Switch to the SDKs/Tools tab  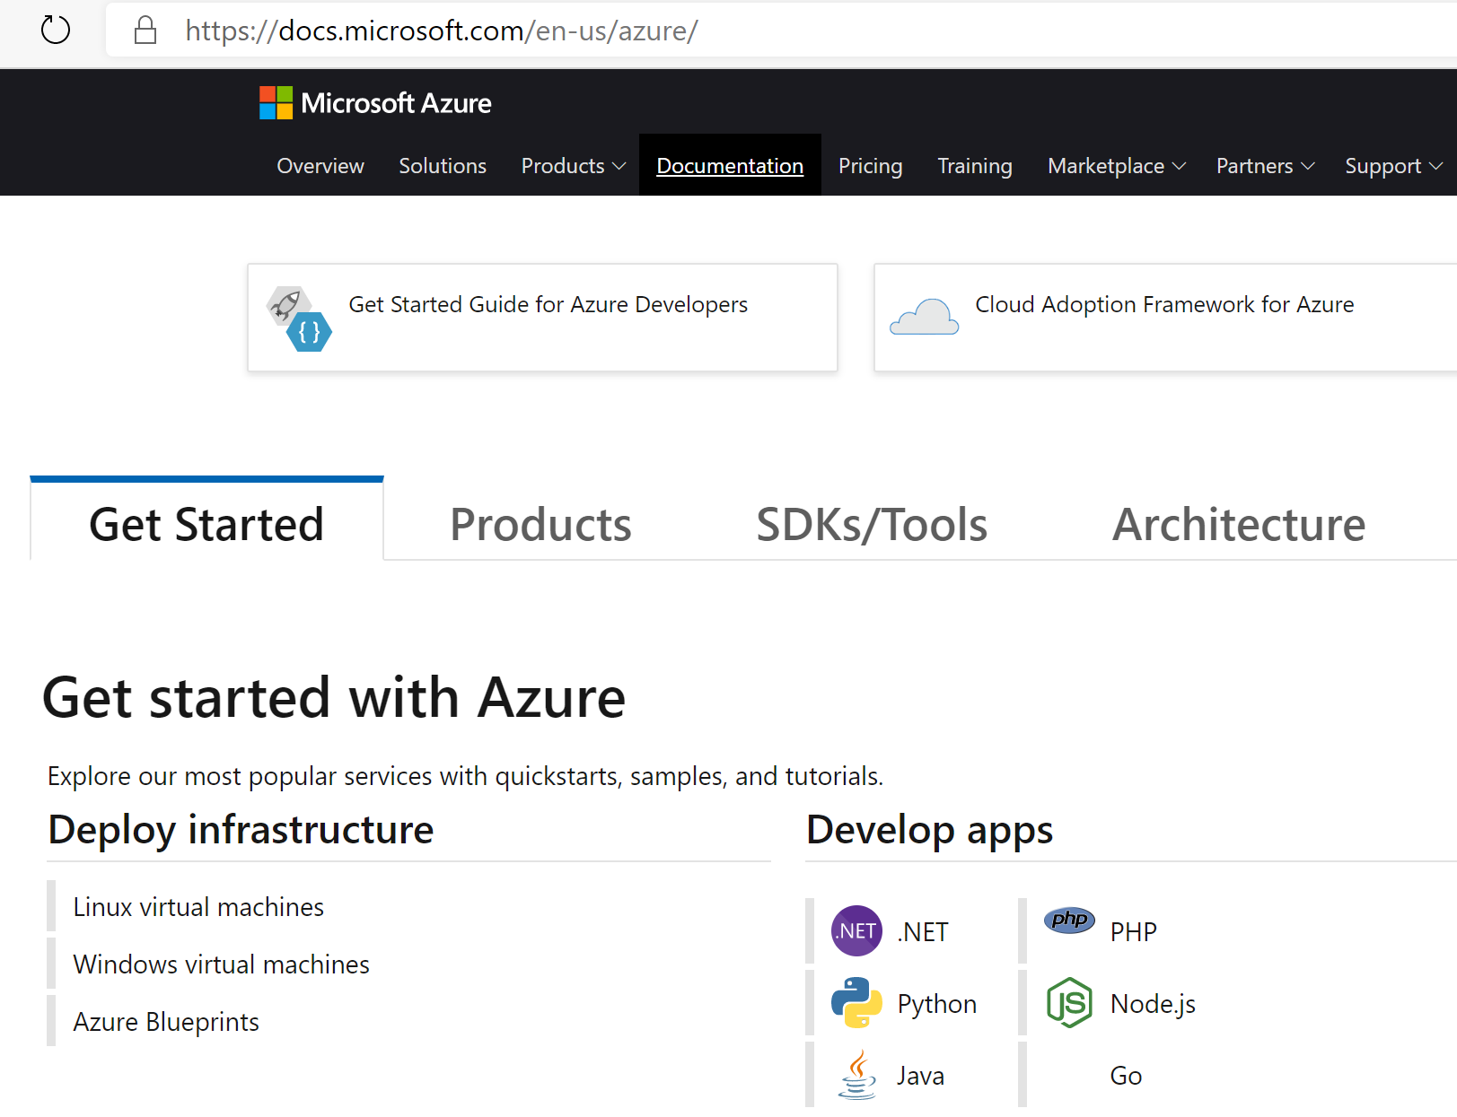tap(871, 524)
